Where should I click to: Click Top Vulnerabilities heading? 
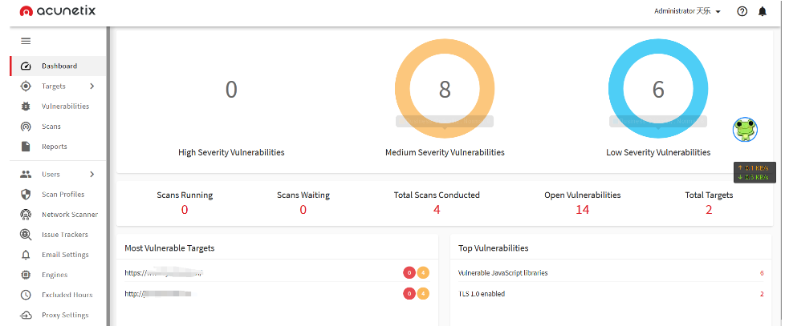pyautogui.click(x=493, y=248)
